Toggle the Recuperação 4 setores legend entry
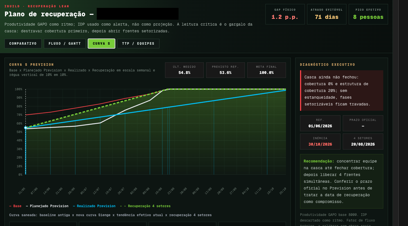 point(145,206)
